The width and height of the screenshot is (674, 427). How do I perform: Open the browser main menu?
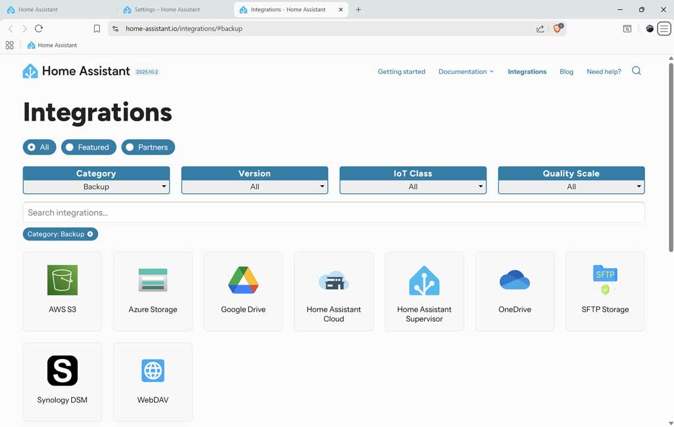pyautogui.click(x=664, y=29)
